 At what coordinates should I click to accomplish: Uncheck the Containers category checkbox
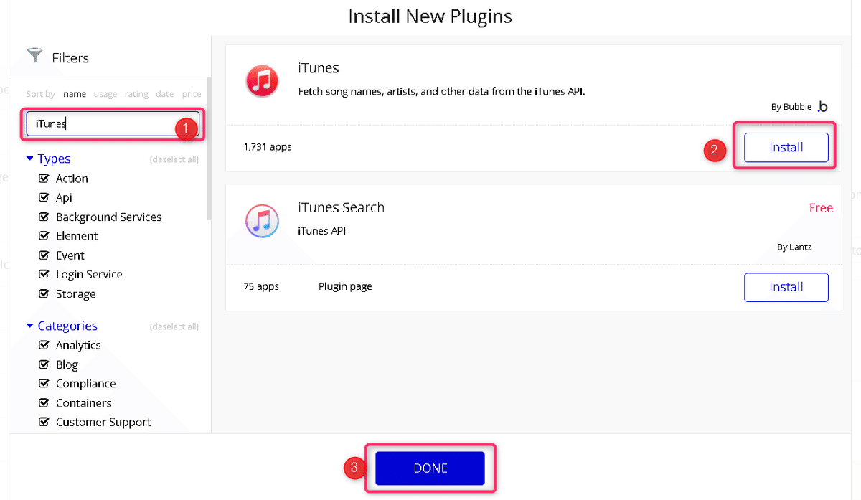coord(44,402)
